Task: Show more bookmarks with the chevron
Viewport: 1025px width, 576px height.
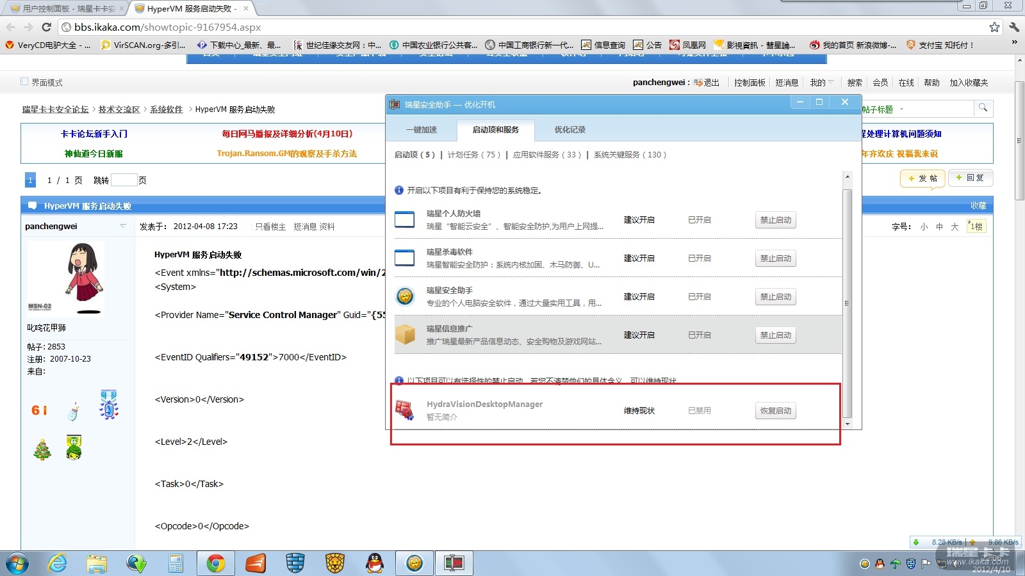Action: pos(1014,42)
